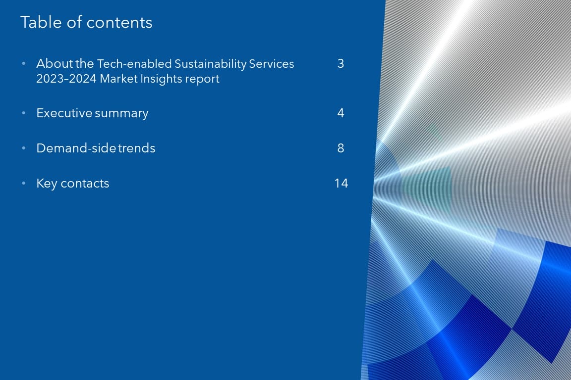Click page number 8 beside Demand-side trends
Viewport: 571px width, 380px height.
click(341, 148)
